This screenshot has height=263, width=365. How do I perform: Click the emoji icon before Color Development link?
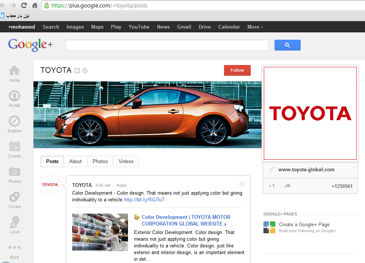click(137, 217)
